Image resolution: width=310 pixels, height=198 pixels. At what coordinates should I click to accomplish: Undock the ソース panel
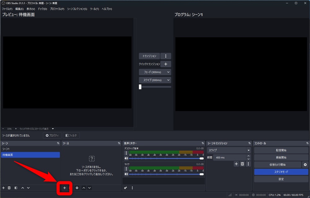[119, 143]
